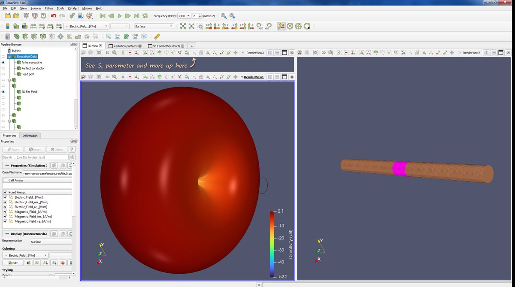Viewport: 515px width, 287px height.
Task: Toggle visibility eye for Perfect conductor
Action: pos(3,68)
